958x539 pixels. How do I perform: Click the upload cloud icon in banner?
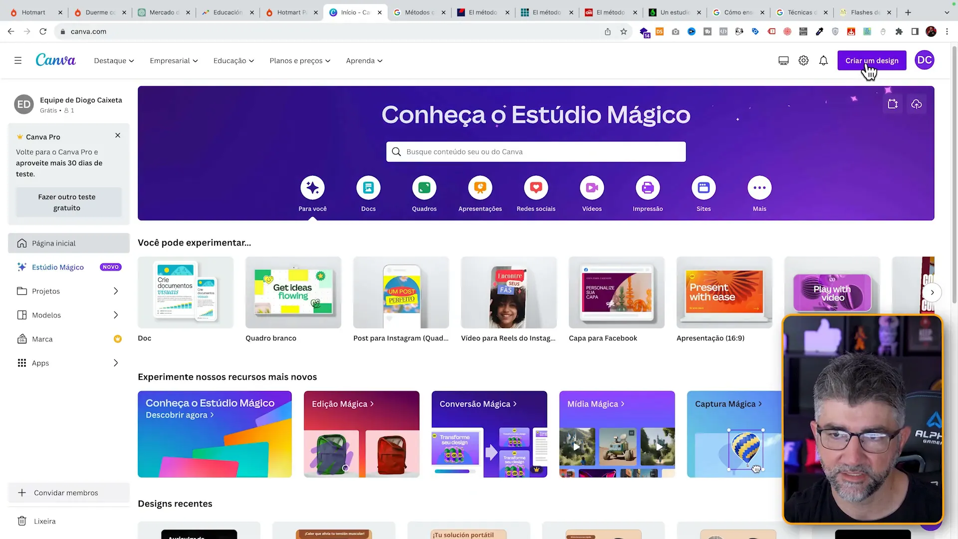[x=917, y=104]
